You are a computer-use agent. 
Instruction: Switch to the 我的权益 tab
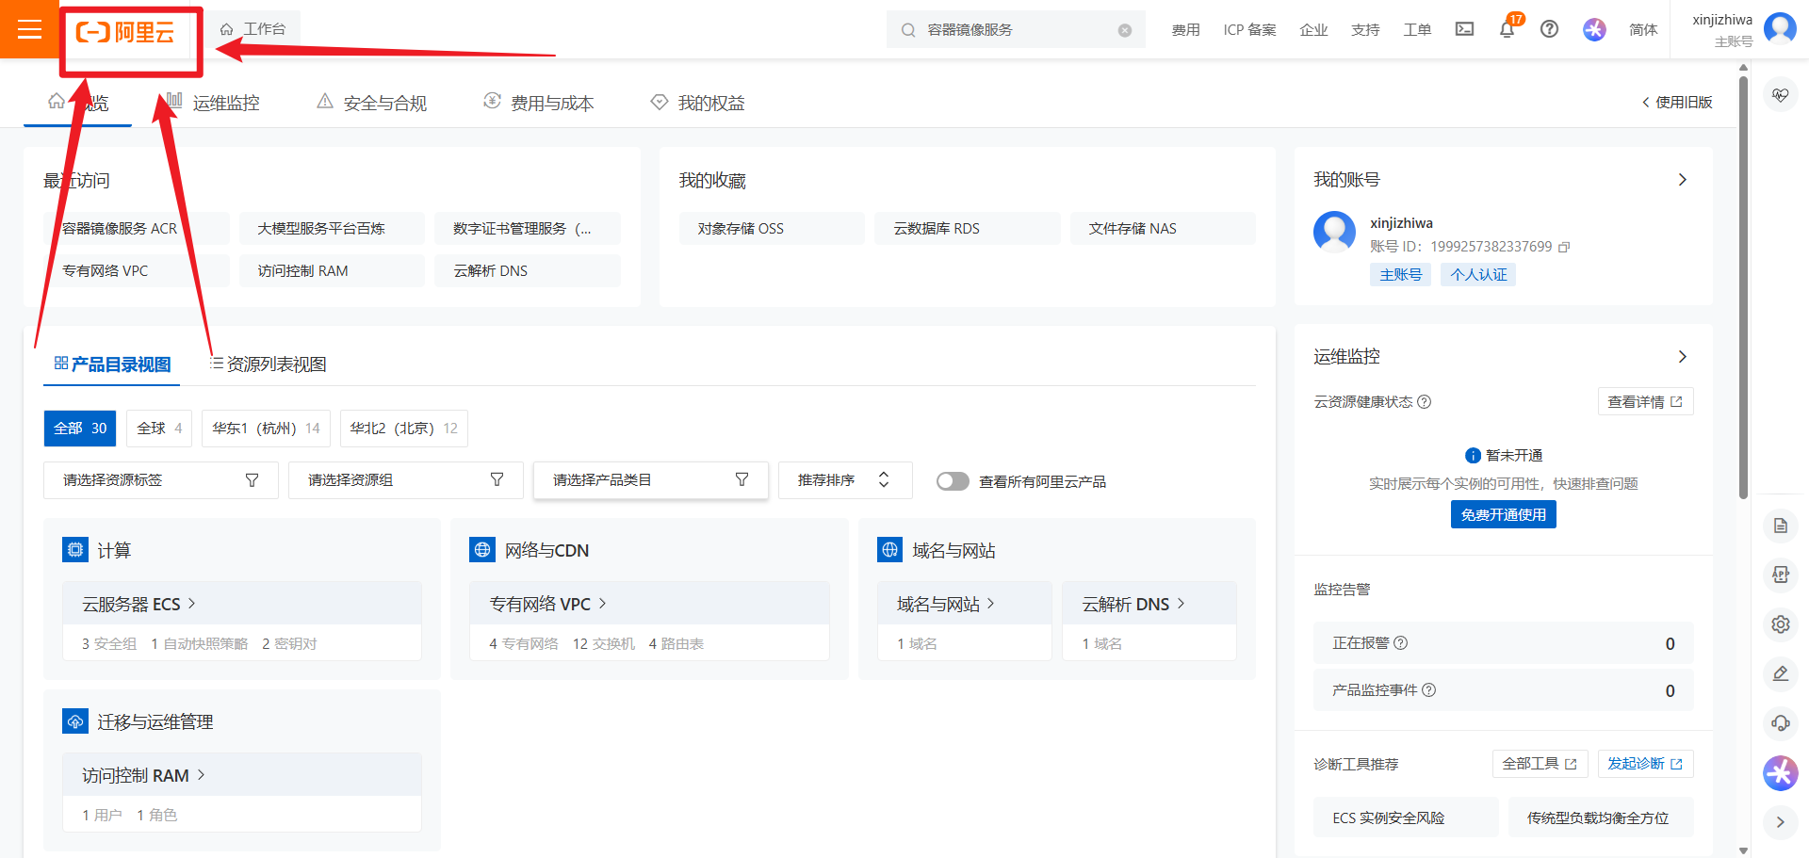coord(698,103)
